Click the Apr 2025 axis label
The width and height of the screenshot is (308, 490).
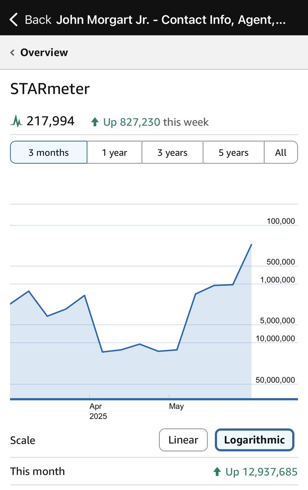(98, 411)
